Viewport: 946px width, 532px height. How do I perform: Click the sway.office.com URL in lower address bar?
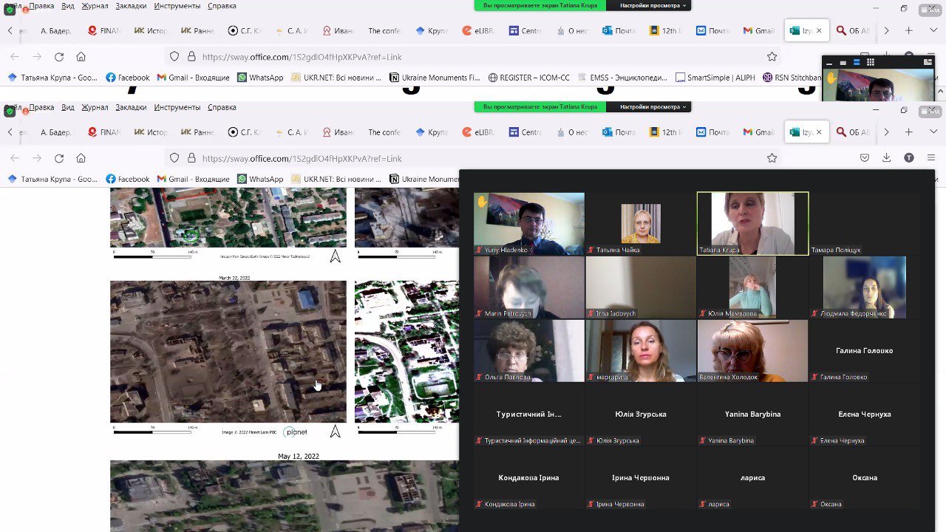(x=302, y=158)
